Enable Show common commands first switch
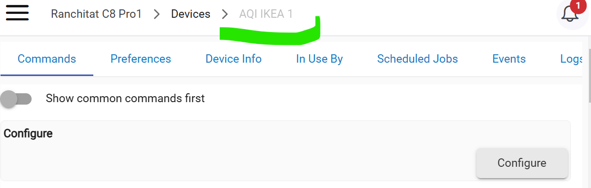Image resolution: width=591 pixels, height=188 pixels. pyautogui.click(x=16, y=99)
